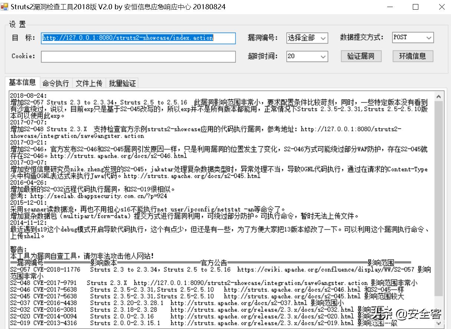Select 选择全部 in the vulnerability number combo box

(304, 38)
